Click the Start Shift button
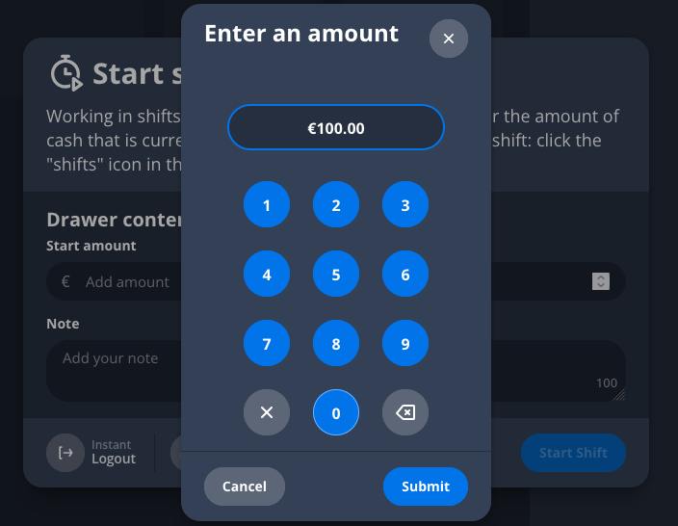This screenshot has width=678, height=526. (x=573, y=453)
